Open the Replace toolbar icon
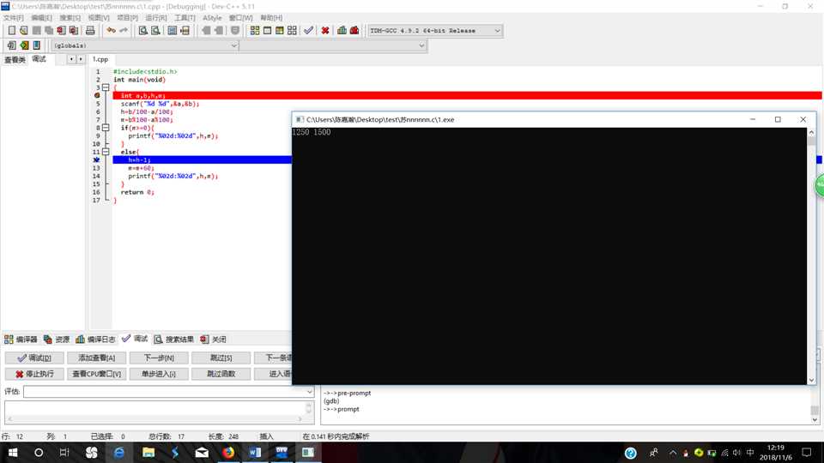Image resolution: width=824 pixels, height=463 pixels. point(155,31)
